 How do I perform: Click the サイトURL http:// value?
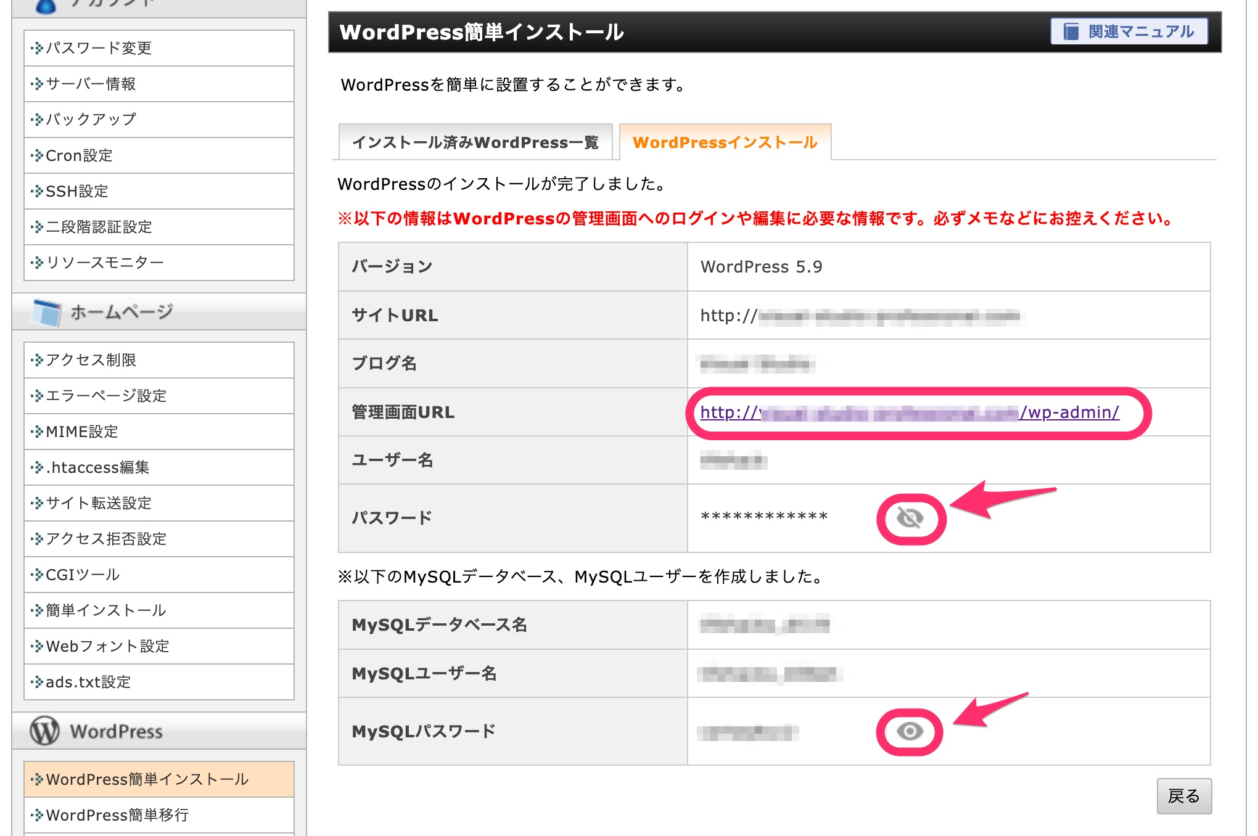point(860,316)
